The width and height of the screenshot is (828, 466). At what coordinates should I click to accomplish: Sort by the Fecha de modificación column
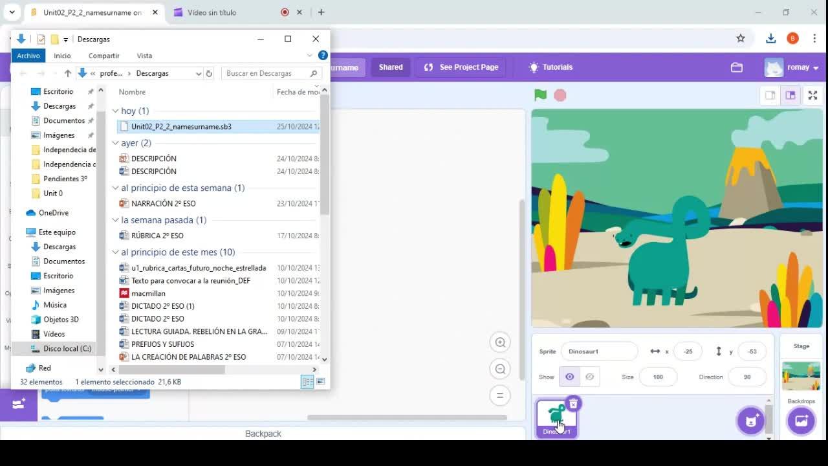click(x=298, y=92)
